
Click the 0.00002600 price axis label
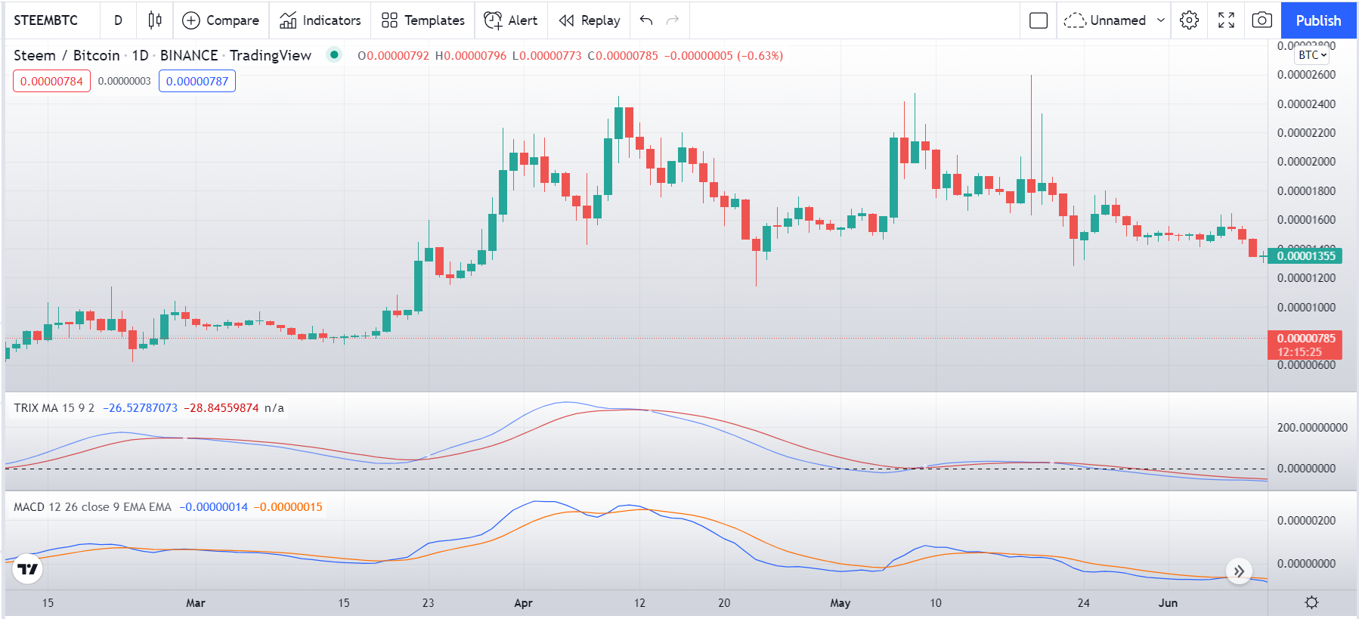click(x=1306, y=75)
